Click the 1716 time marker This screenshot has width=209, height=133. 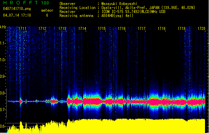[122, 29]
